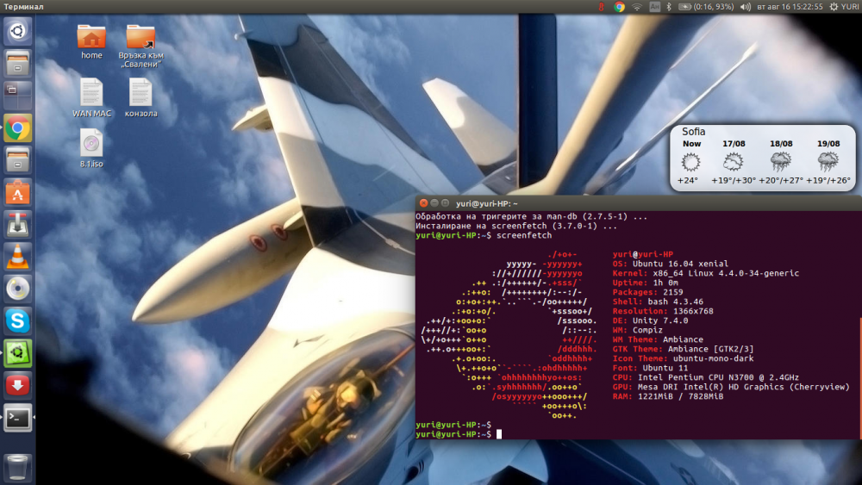
Task: Open the disc burner launcher icon
Action: point(17,289)
